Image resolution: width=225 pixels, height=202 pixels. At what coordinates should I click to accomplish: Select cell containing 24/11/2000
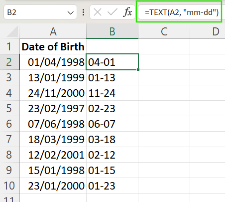[x=53, y=93]
